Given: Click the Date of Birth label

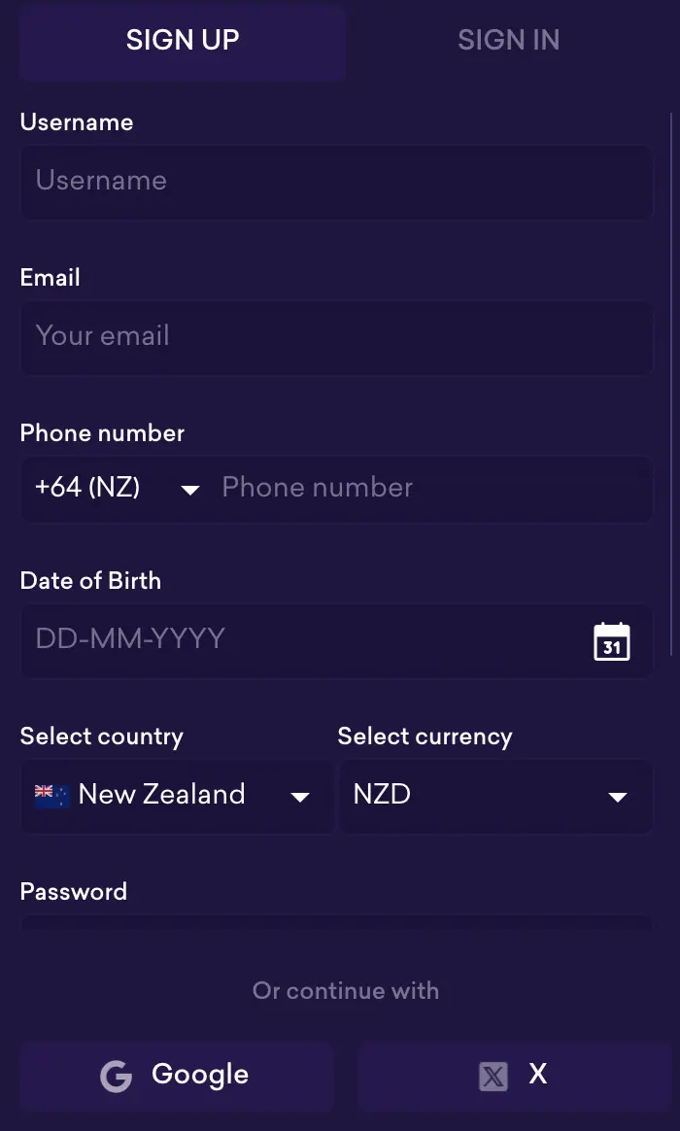Looking at the screenshot, I should 90,581.
